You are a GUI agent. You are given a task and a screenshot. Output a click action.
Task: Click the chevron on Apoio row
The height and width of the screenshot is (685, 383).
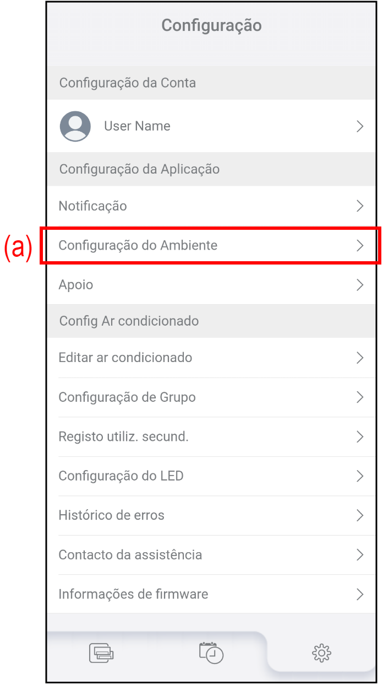click(360, 285)
